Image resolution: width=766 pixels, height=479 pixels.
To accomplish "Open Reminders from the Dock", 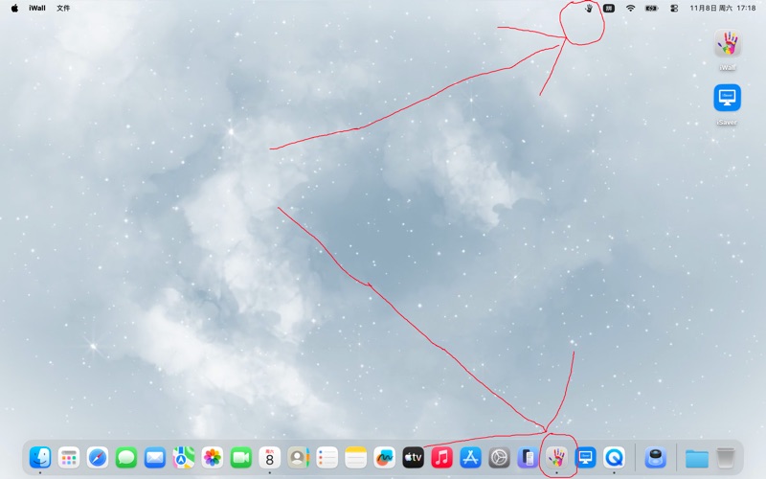I will (327, 458).
